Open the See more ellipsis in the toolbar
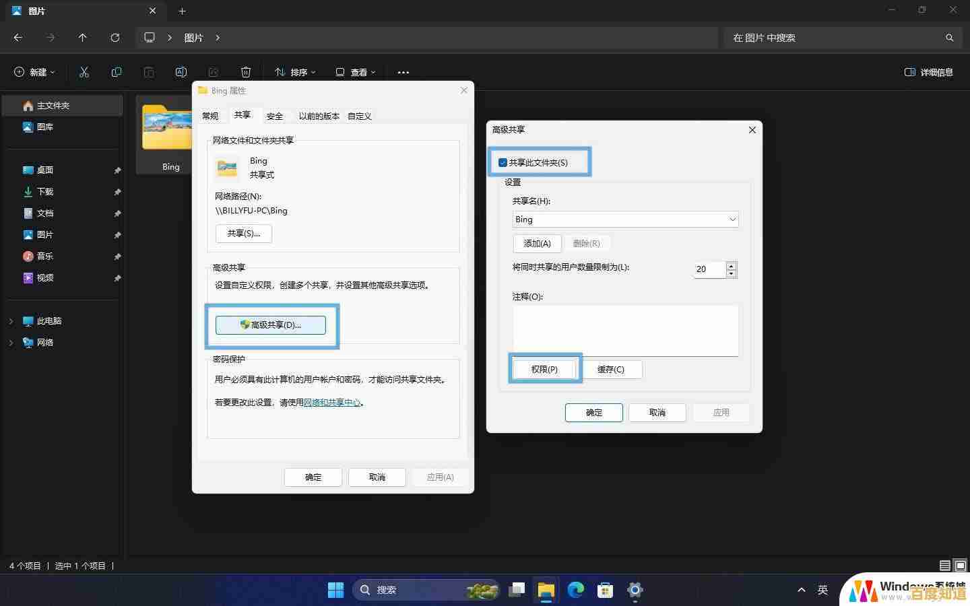970x606 pixels. pyautogui.click(x=403, y=72)
